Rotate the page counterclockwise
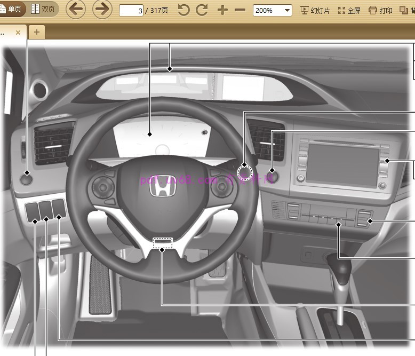Image resolution: width=415 pixels, height=356 pixels. 183,10
